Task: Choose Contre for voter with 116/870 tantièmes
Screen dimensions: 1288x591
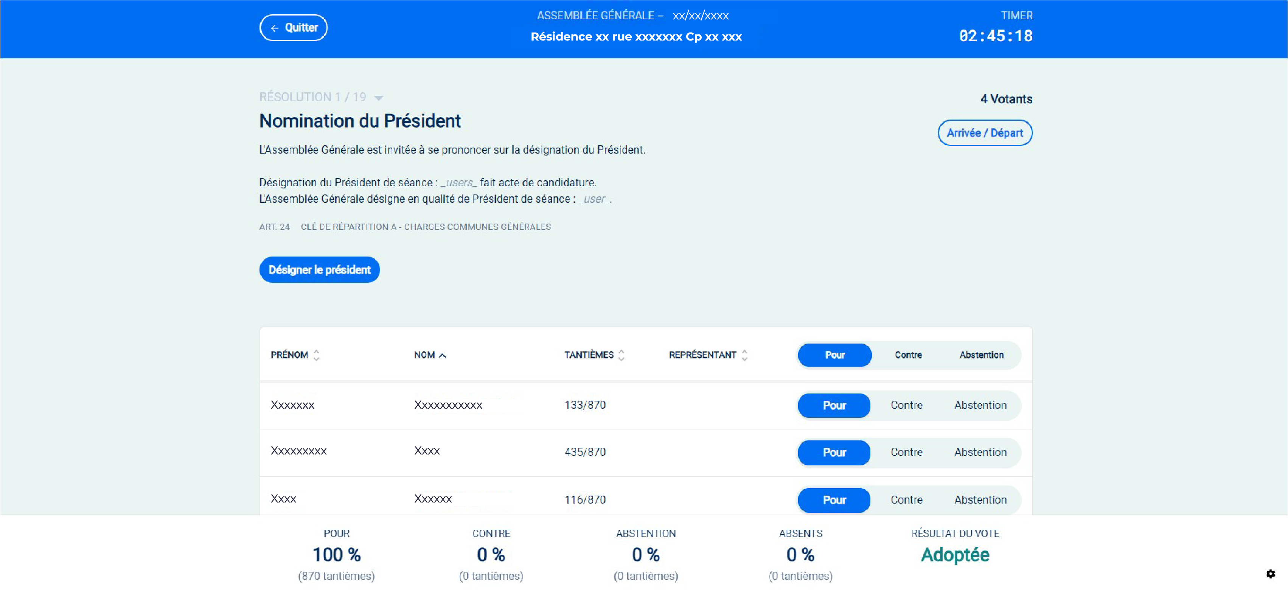Action: click(906, 499)
